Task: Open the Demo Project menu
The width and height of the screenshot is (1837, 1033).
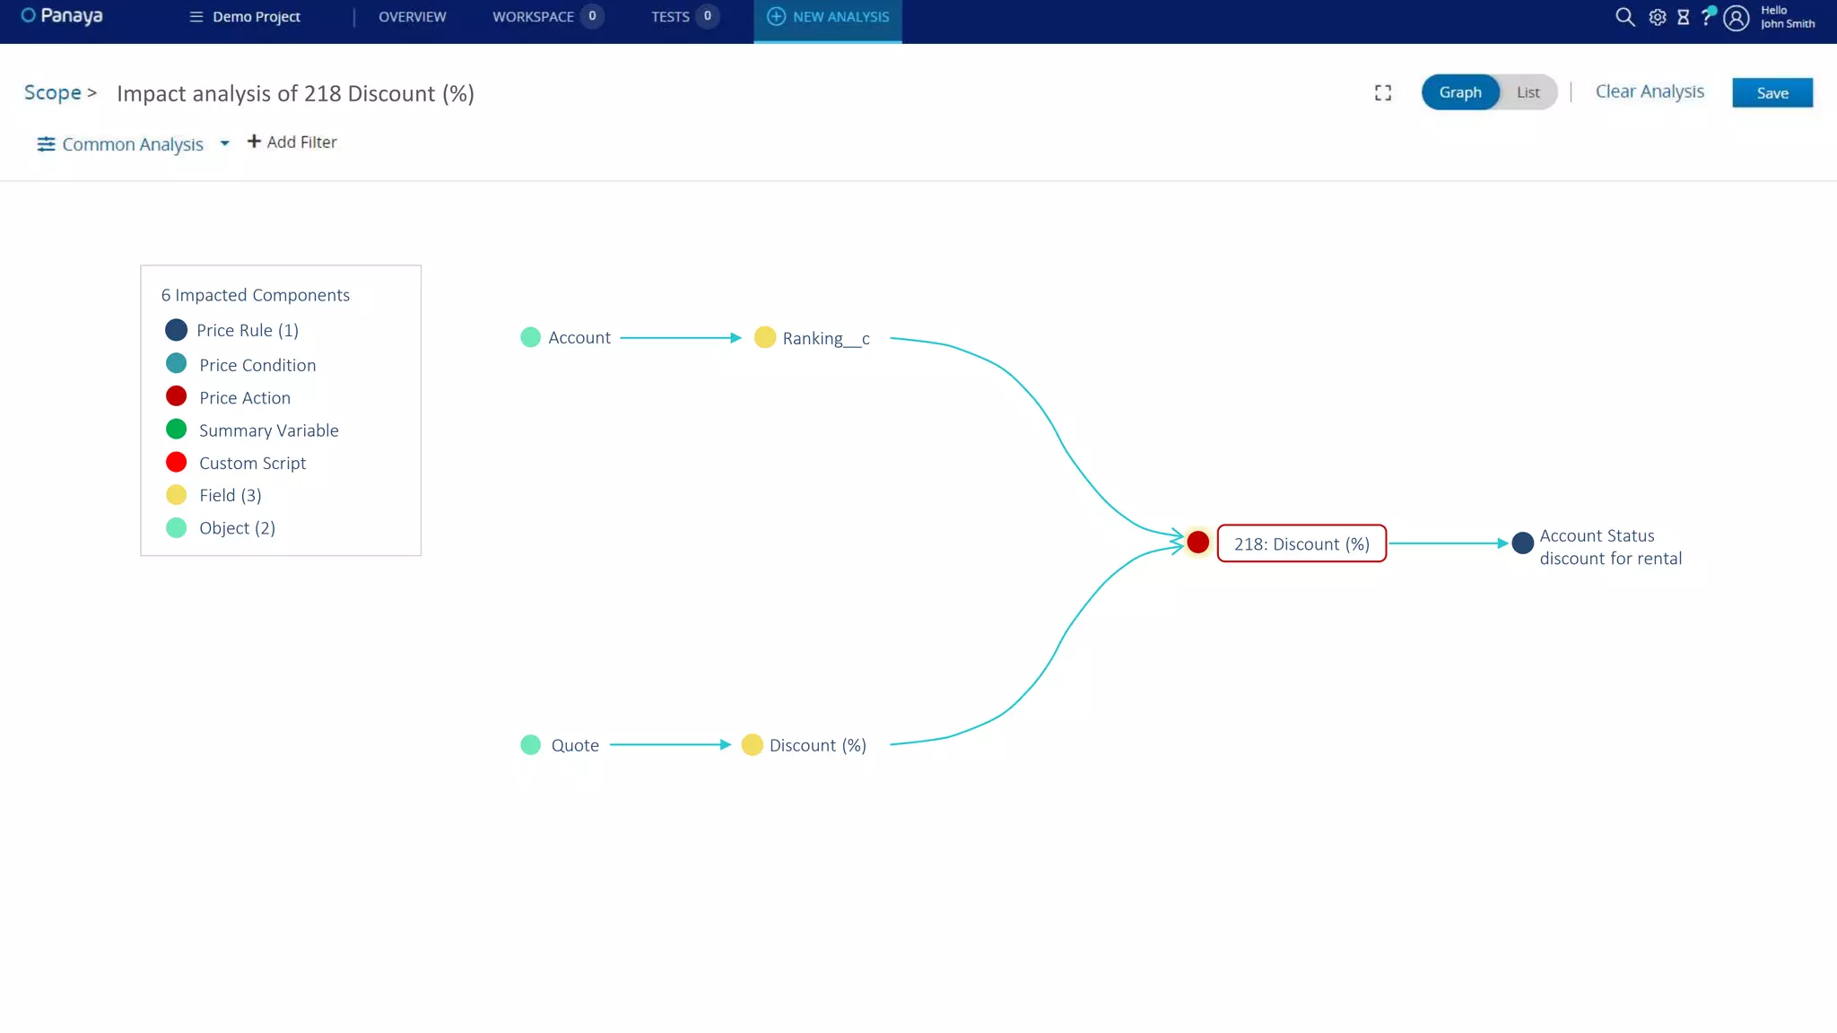Action: coord(245,17)
